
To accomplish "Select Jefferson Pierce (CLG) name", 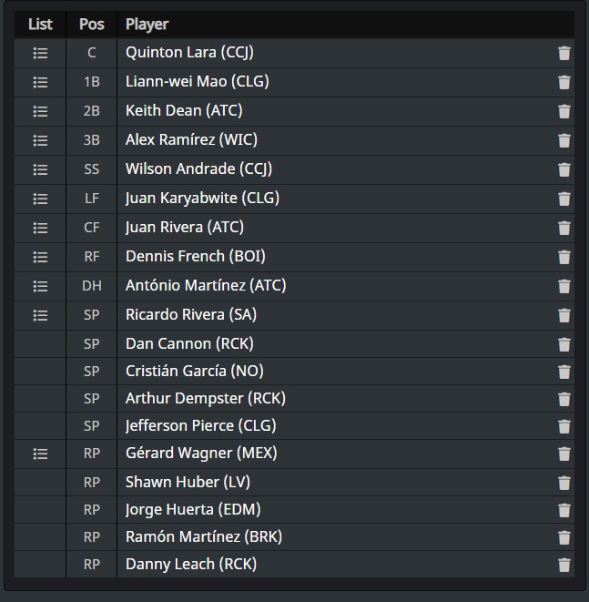I will tap(200, 426).
